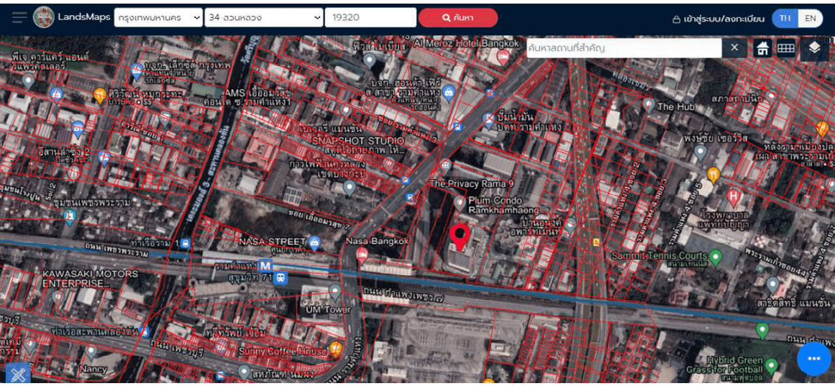The width and height of the screenshot is (835, 386).
Task: Click the UM Tower map marker
Action: 335,291
